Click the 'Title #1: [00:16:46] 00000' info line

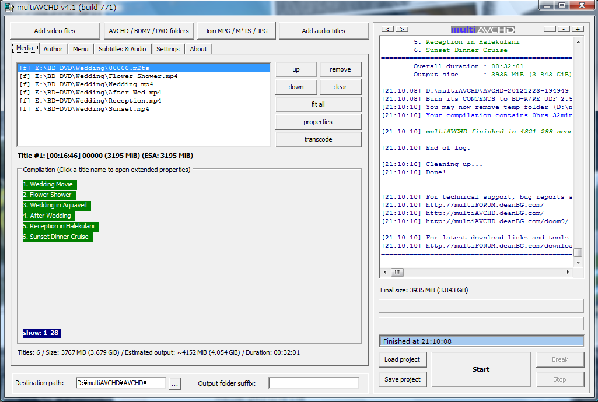(105, 156)
